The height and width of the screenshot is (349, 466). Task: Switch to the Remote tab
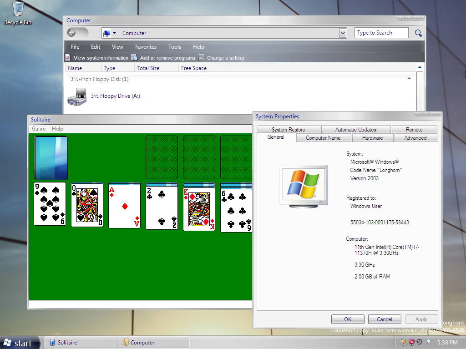click(x=414, y=130)
